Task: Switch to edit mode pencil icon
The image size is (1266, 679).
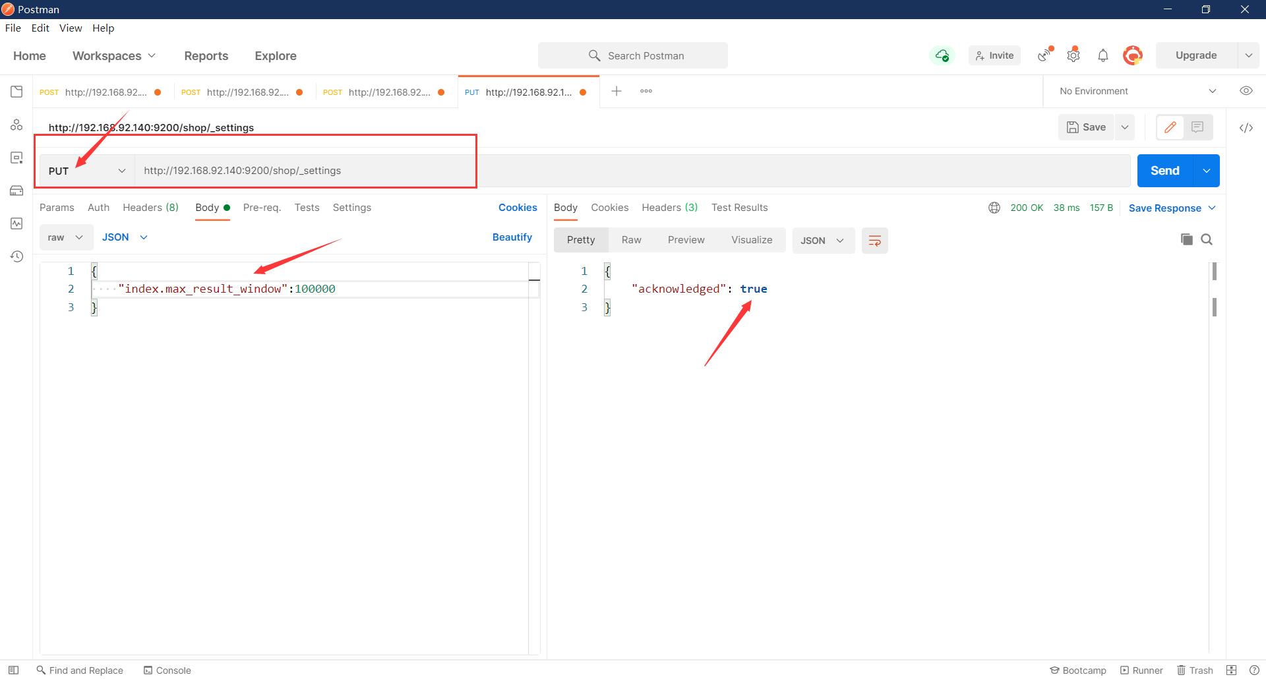Action: [x=1170, y=127]
